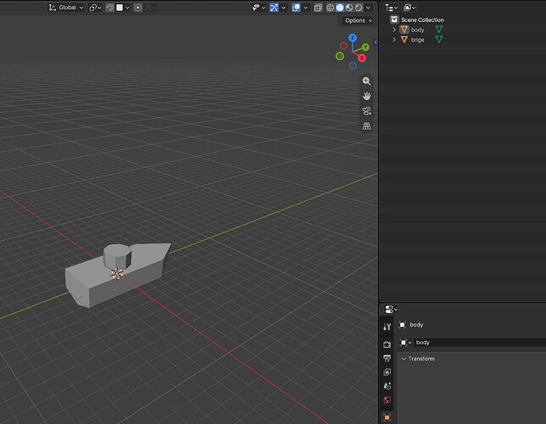546x424 pixels.
Task: Click the zoom magnifier viewport button
Action: (x=366, y=81)
